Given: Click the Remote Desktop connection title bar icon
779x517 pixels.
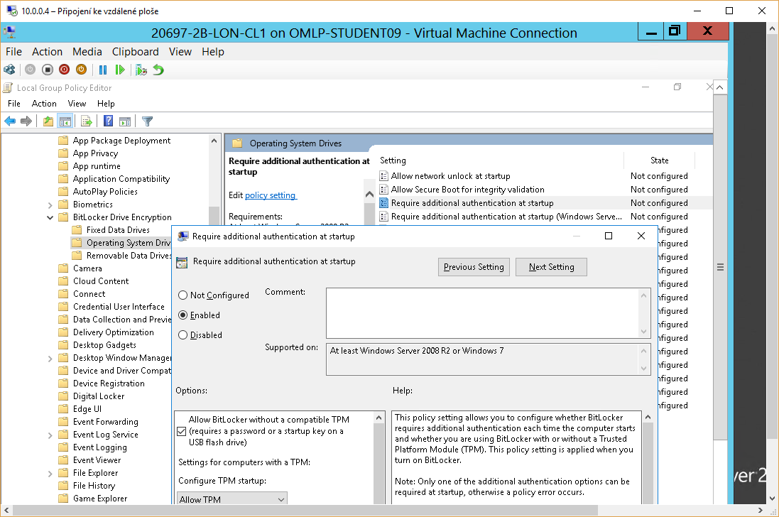Looking at the screenshot, I should pyautogui.click(x=11, y=11).
